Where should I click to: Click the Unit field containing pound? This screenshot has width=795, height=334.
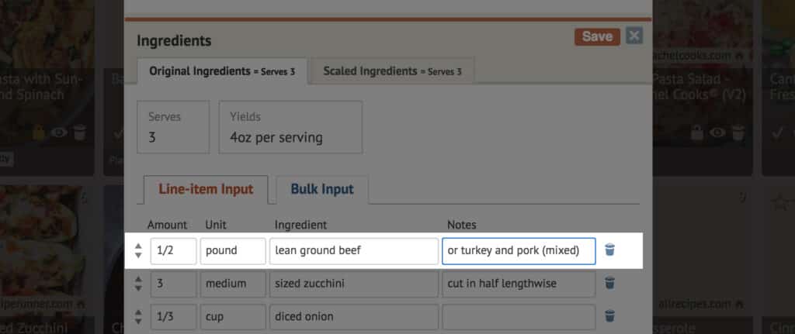click(x=231, y=251)
